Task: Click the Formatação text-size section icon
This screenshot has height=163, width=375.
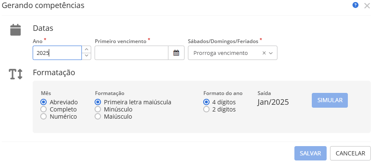Action: point(16,74)
